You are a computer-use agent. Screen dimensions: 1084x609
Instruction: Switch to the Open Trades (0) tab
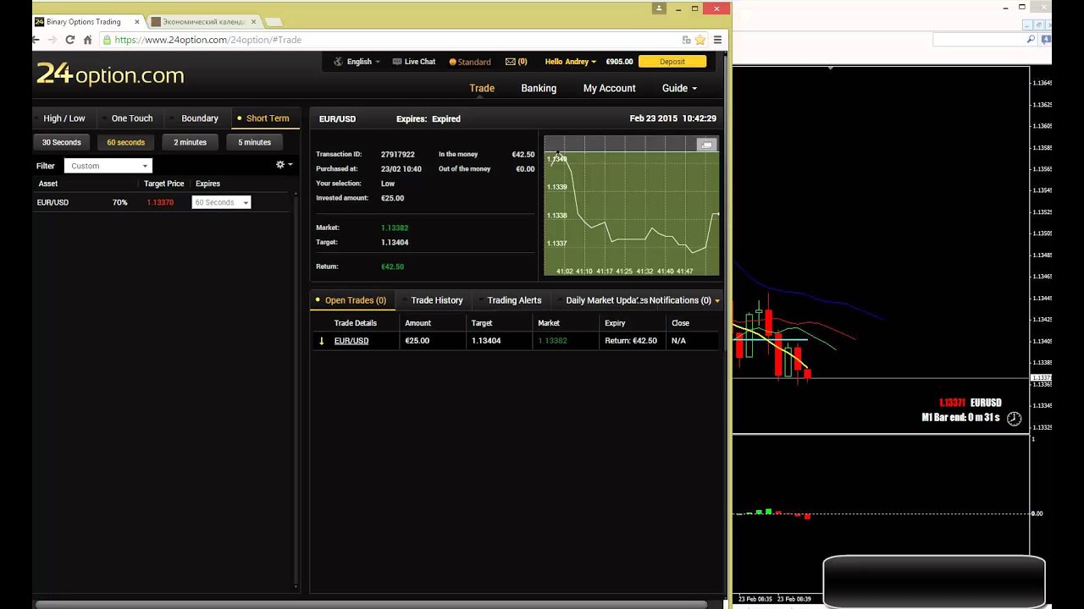[x=351, y=300]
